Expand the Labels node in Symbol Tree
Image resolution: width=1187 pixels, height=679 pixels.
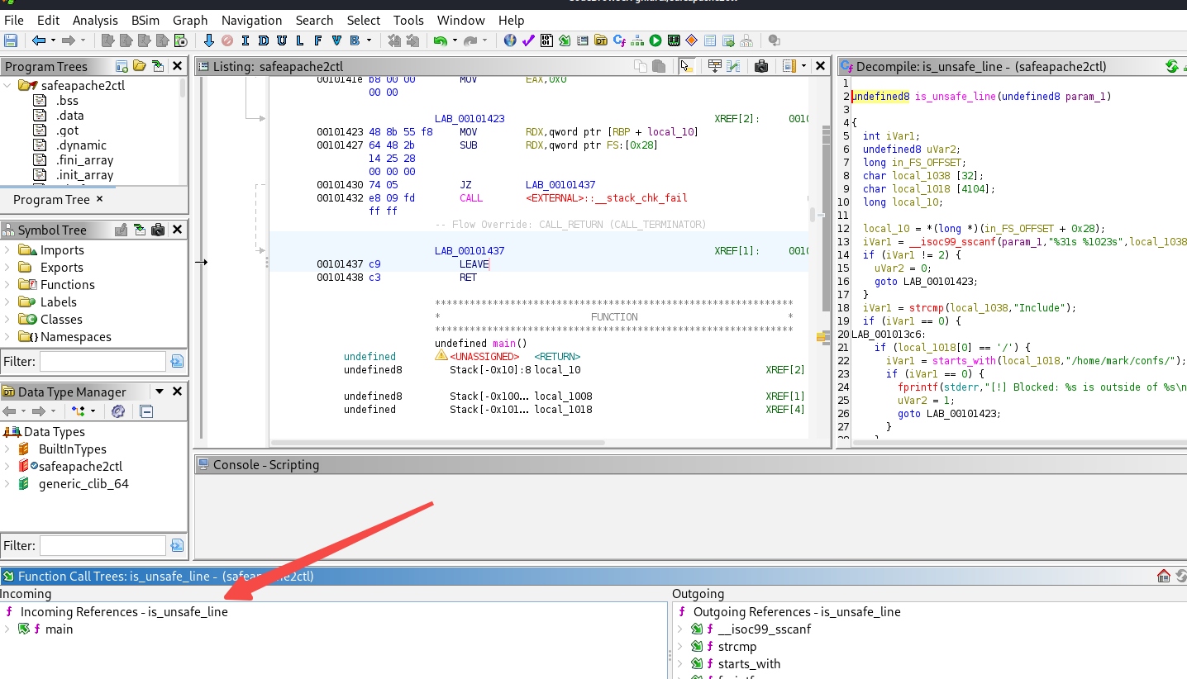(x=8, y=302)
